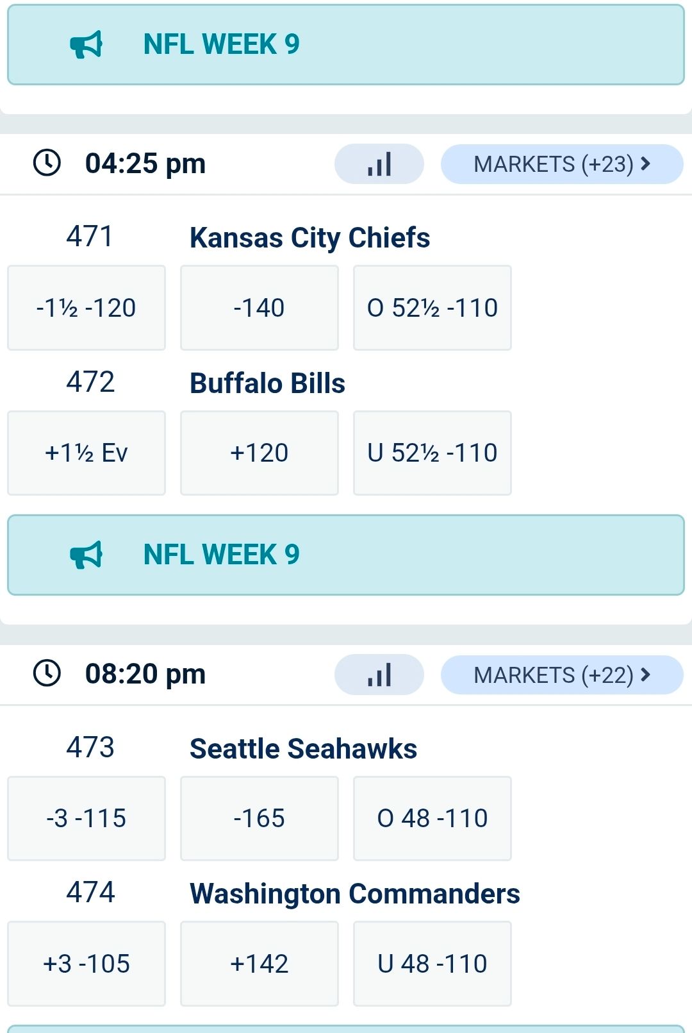
Task: Pick Bills moneyline +120
Action: [x=259, y=453]
